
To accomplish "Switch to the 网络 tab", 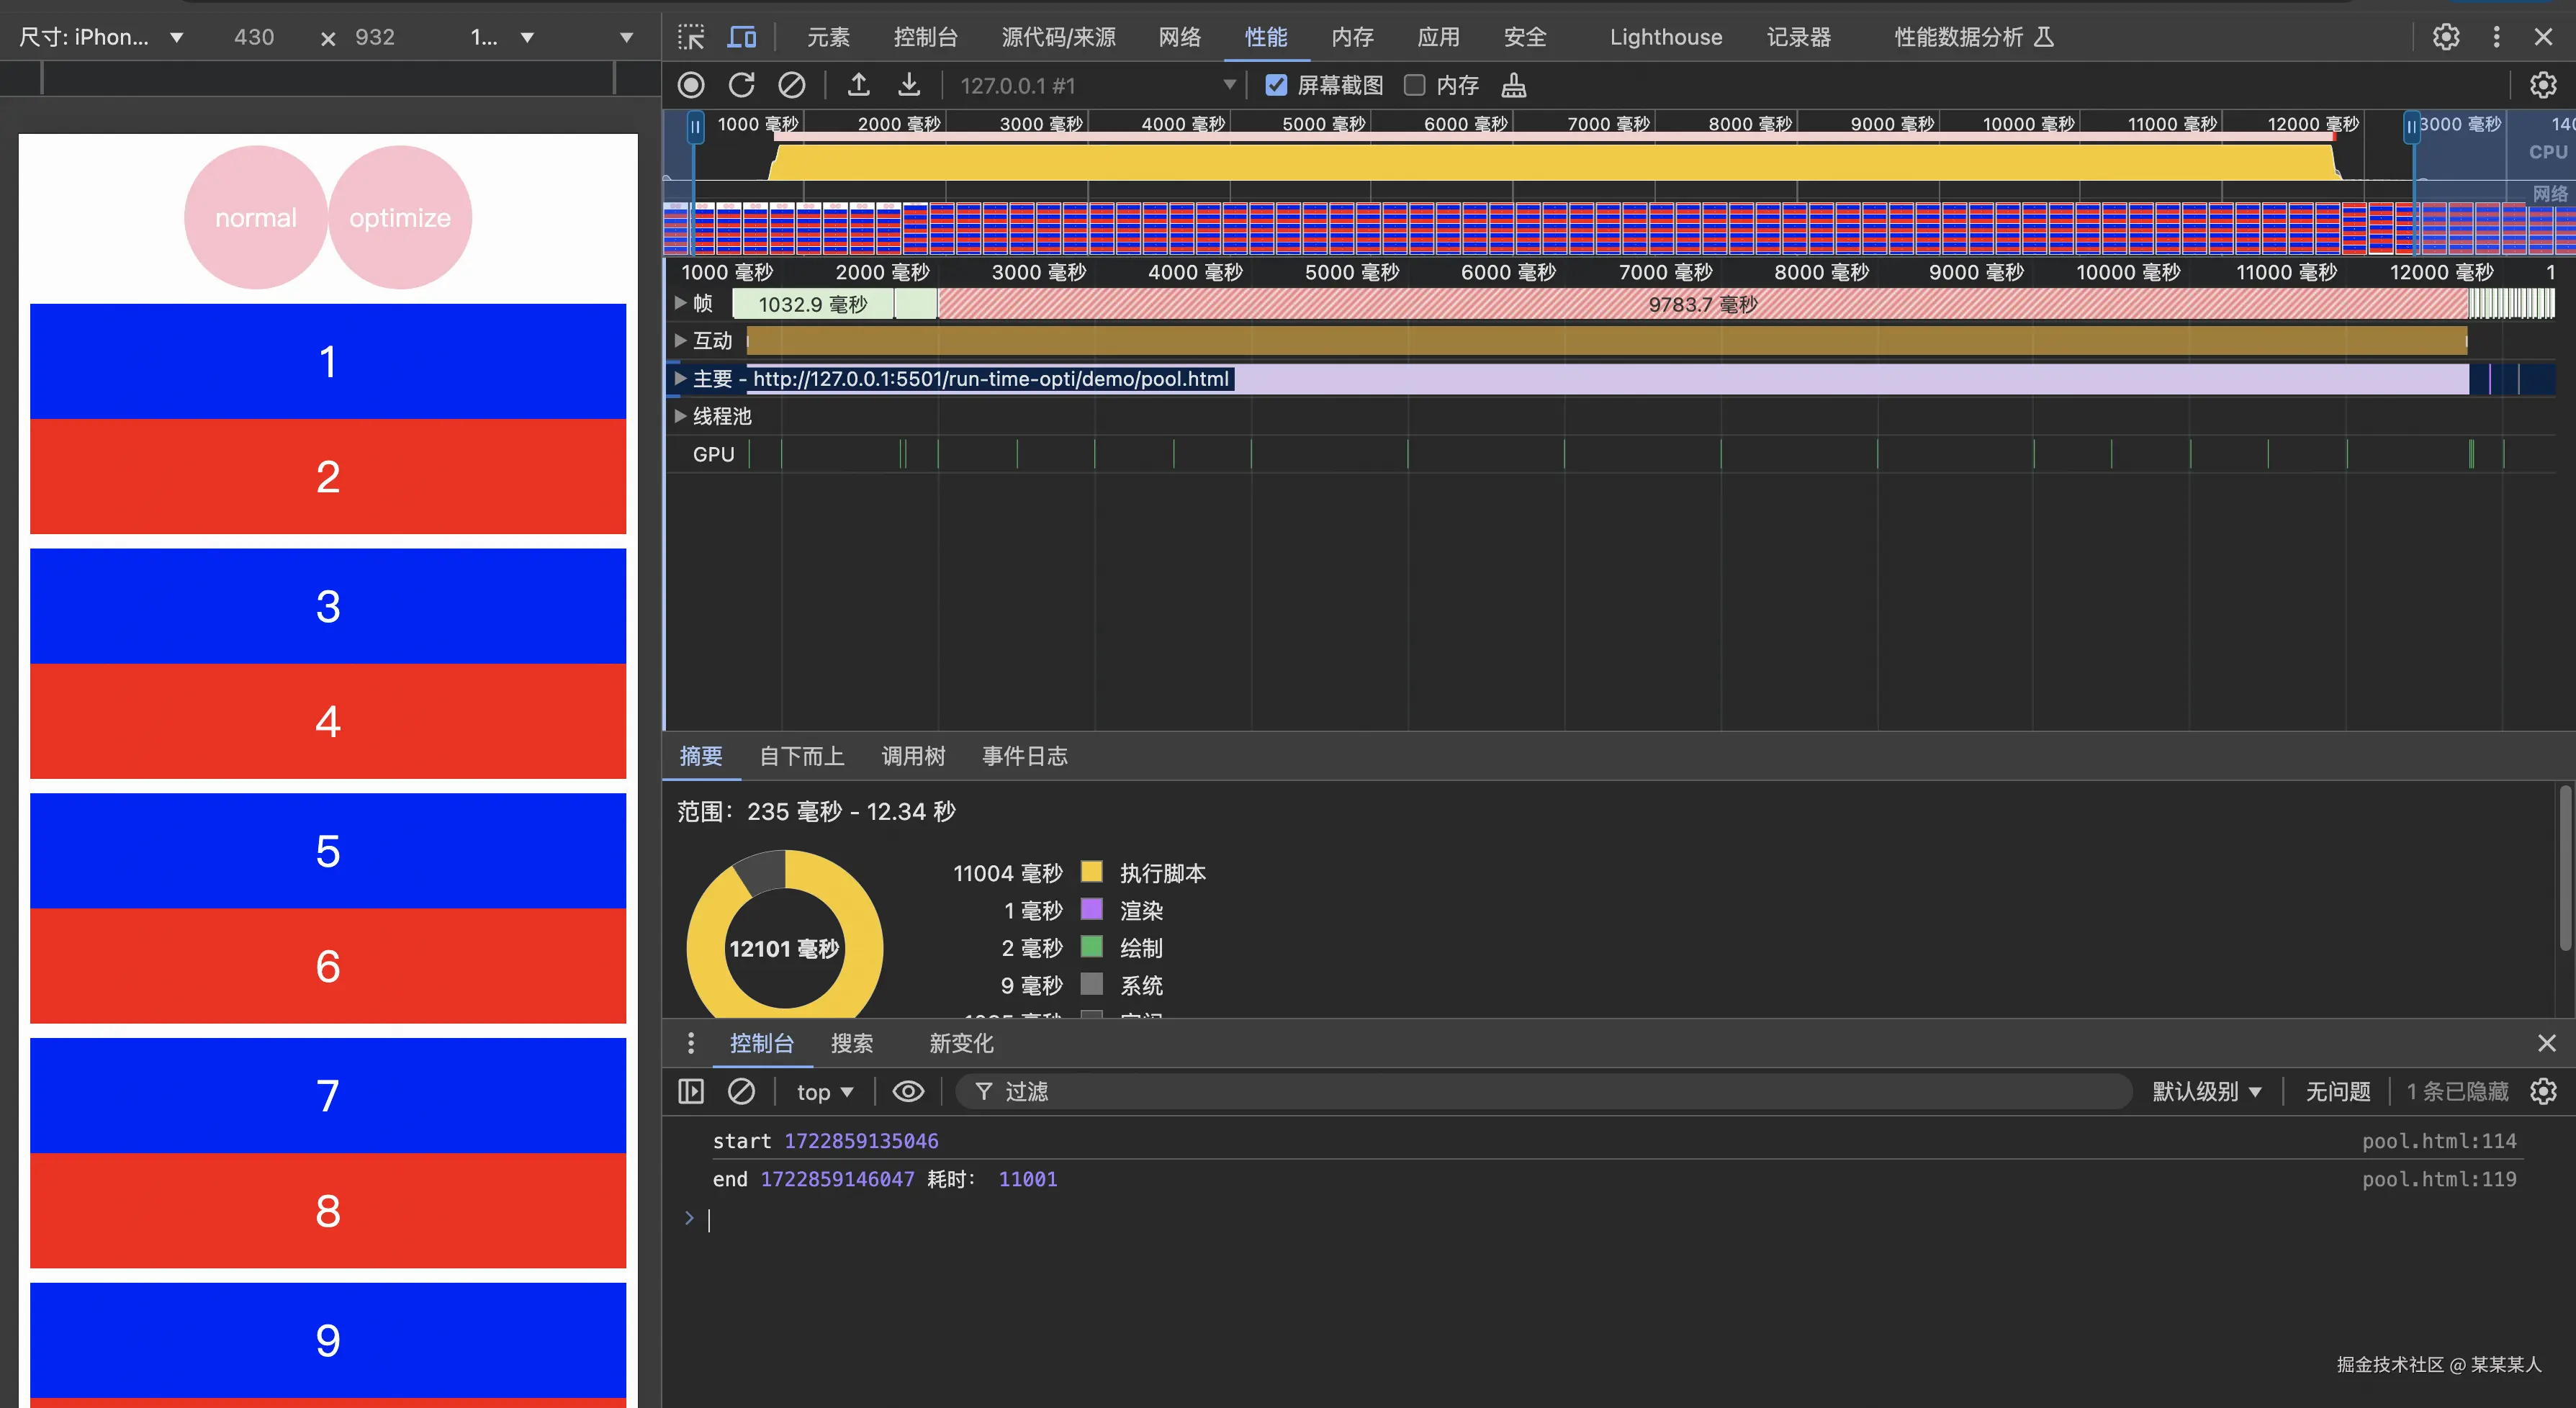I will coord(1179,37).
